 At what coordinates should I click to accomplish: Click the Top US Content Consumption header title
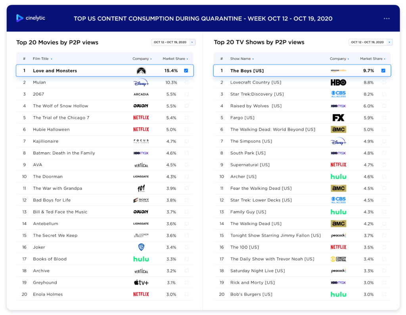(203, 19)
